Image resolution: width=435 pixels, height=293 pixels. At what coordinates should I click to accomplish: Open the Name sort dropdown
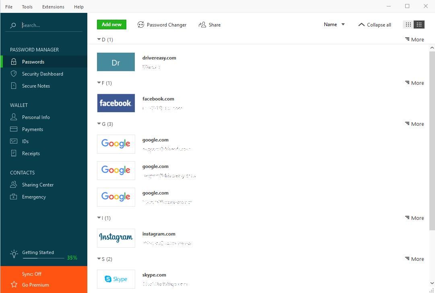(334, 25)
